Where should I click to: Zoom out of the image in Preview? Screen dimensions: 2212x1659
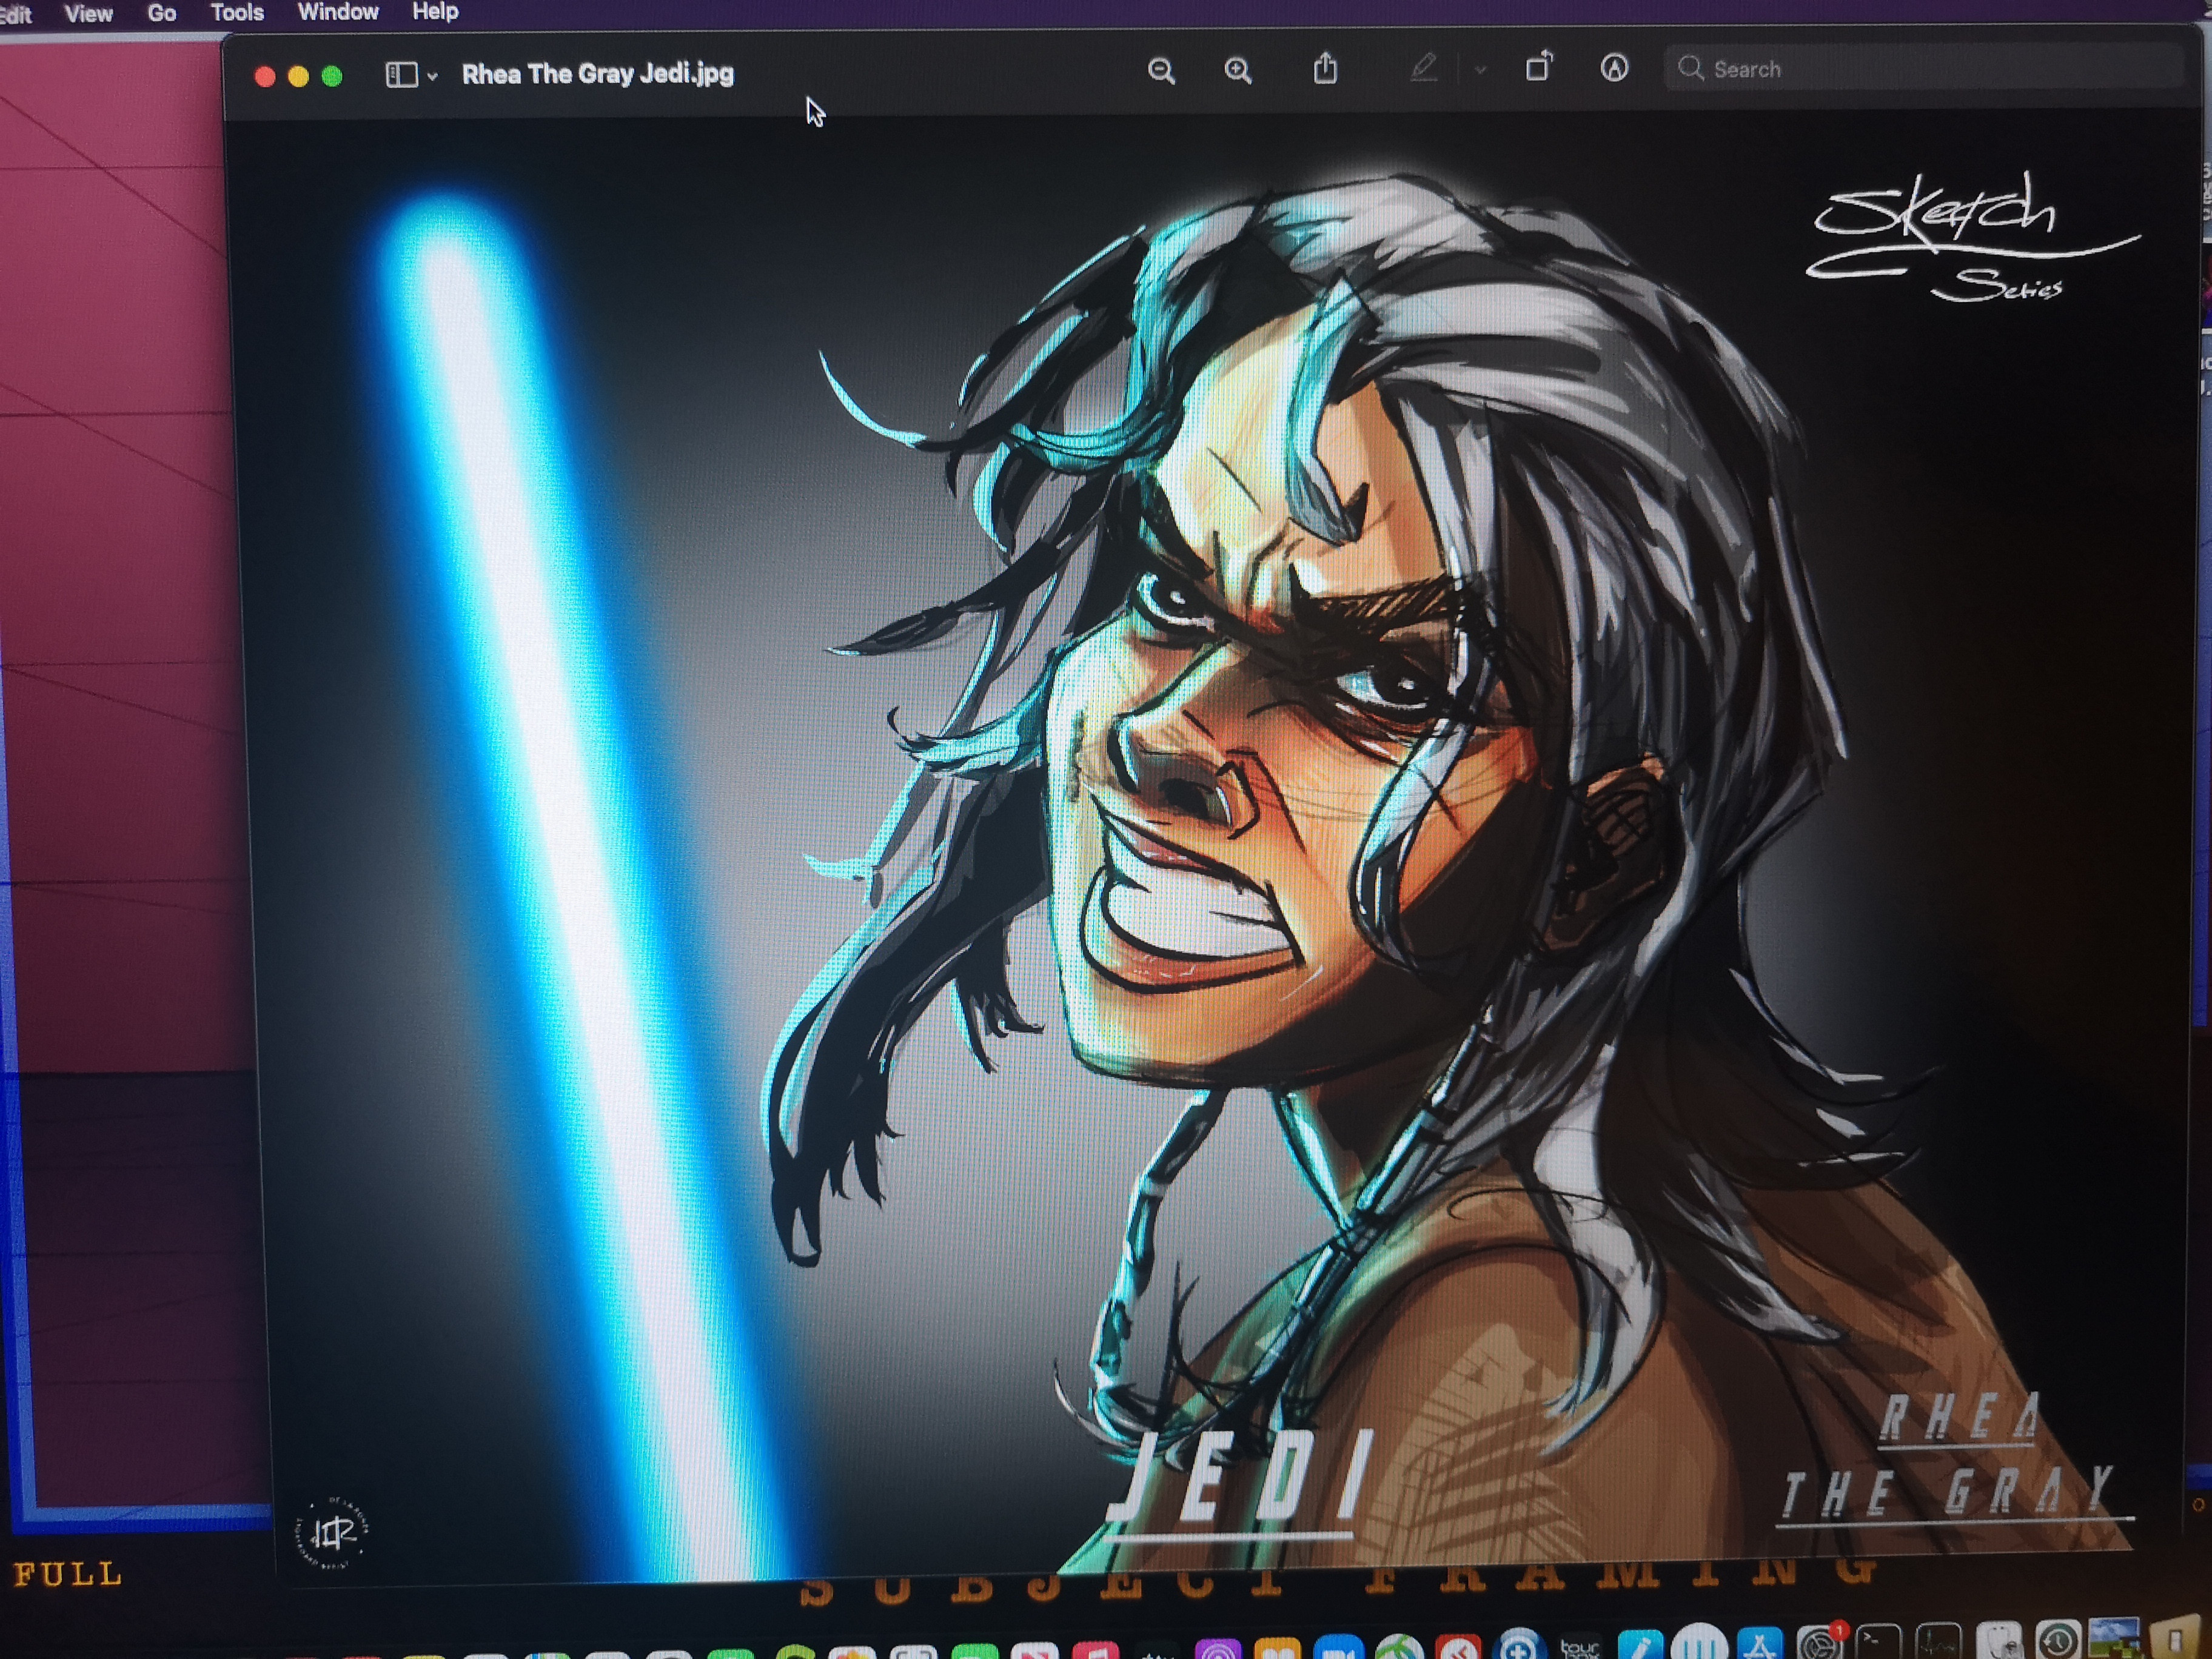tap(1161, 71)
